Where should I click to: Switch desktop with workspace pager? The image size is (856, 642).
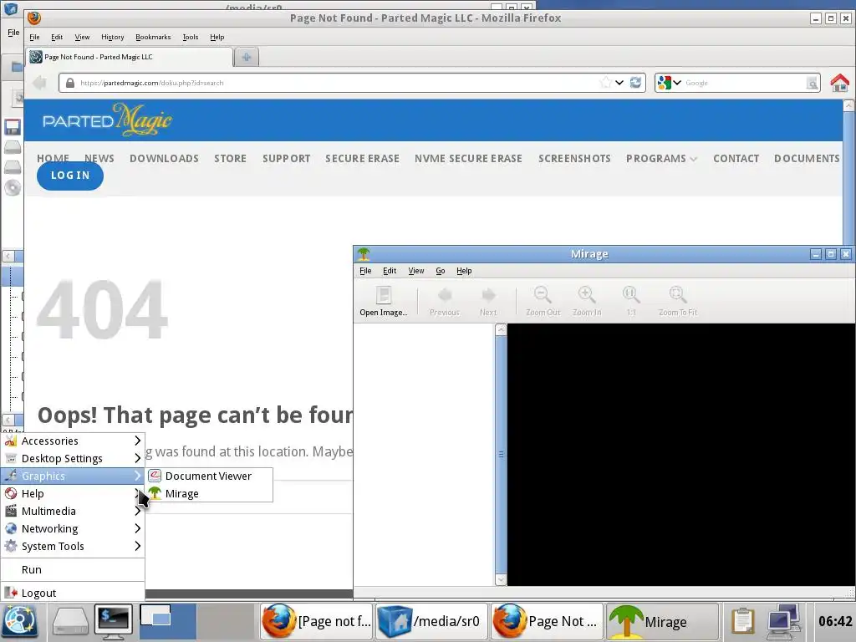coord(197,621)
